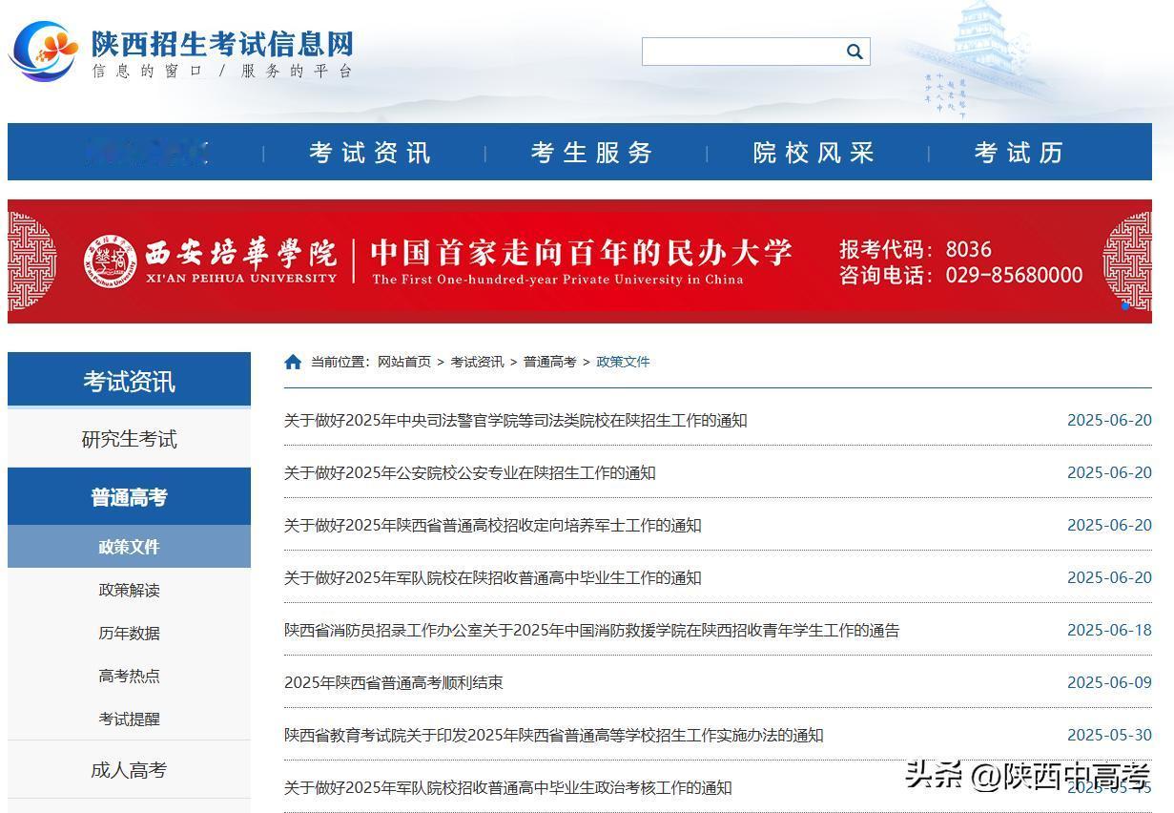Open notice about 公安院校公安专业 招生

pos(470,472)
